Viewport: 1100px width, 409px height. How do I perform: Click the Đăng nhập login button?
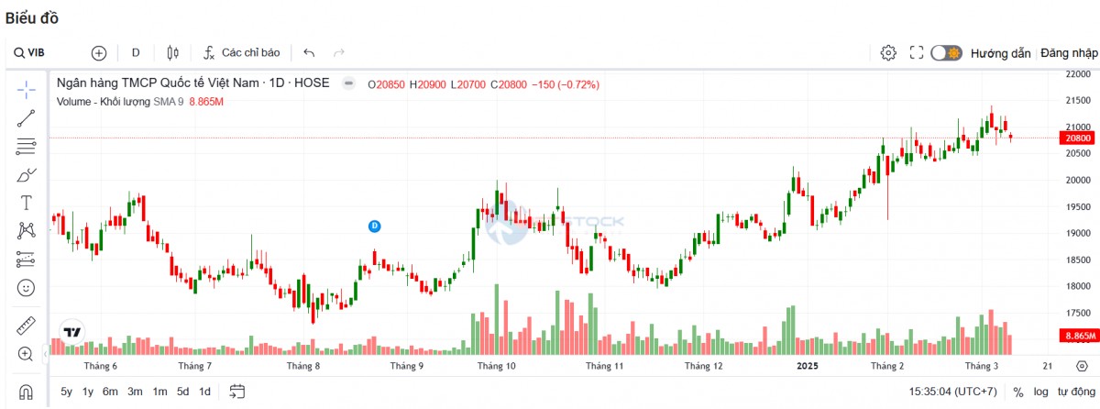tap(1069, 53)
